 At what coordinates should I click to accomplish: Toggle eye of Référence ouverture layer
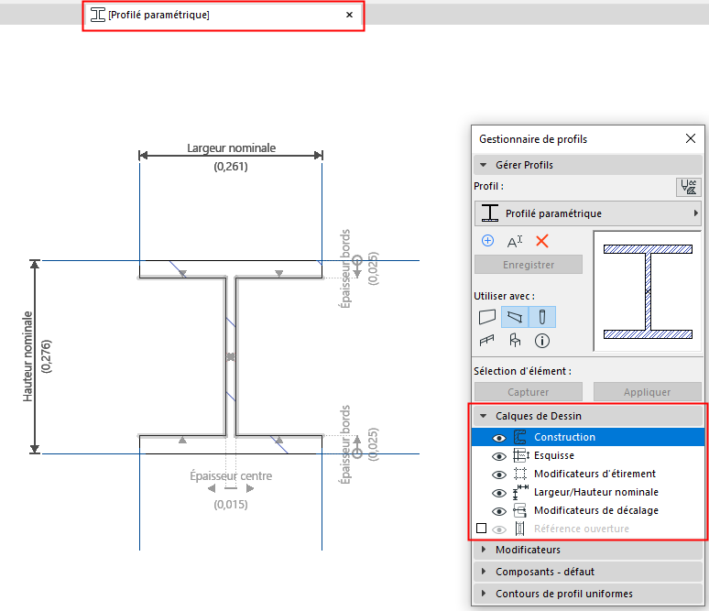click(499, 529)
